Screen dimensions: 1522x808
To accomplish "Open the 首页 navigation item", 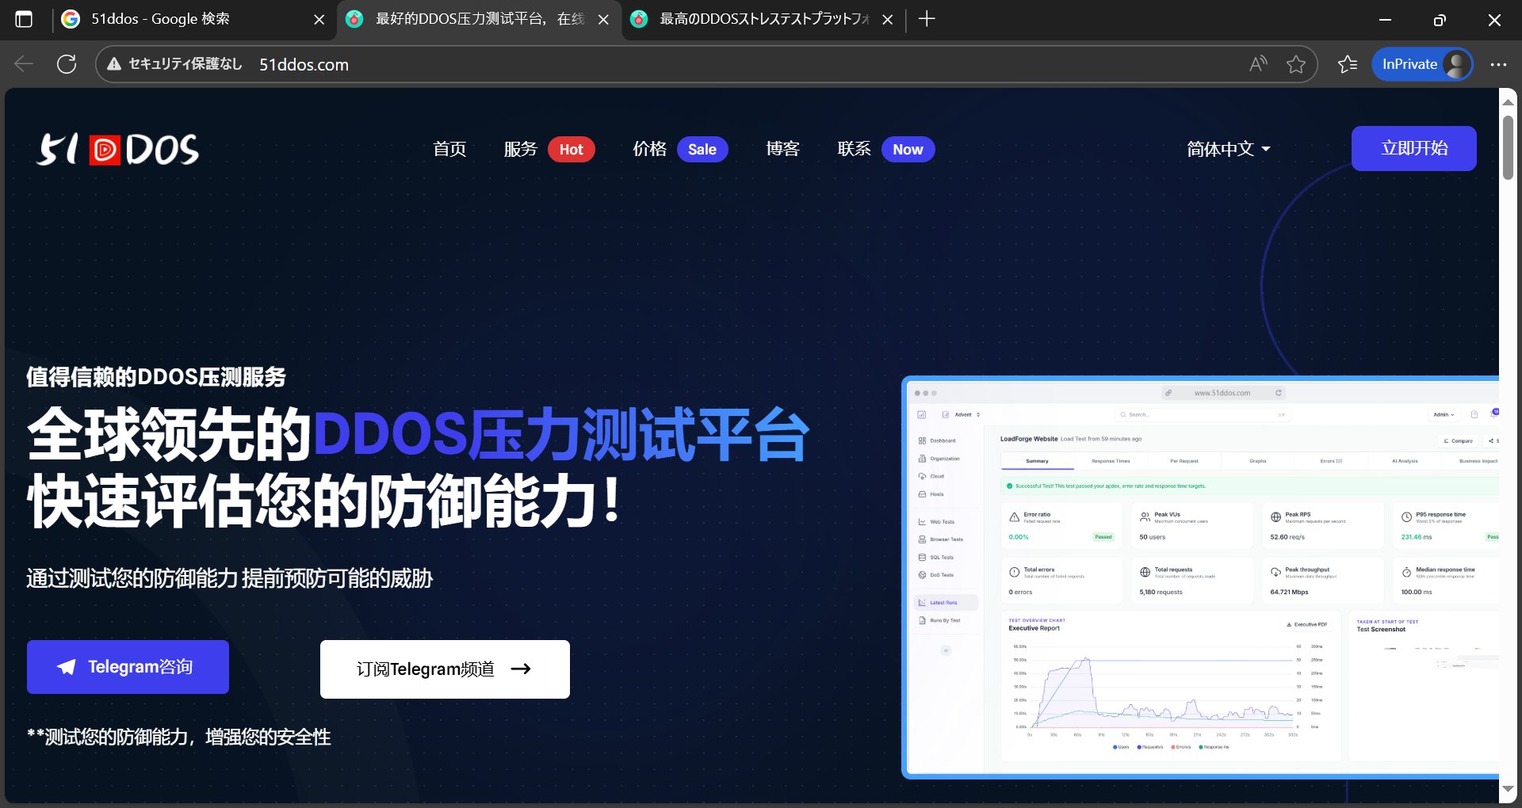I will [x=449, y=149].
